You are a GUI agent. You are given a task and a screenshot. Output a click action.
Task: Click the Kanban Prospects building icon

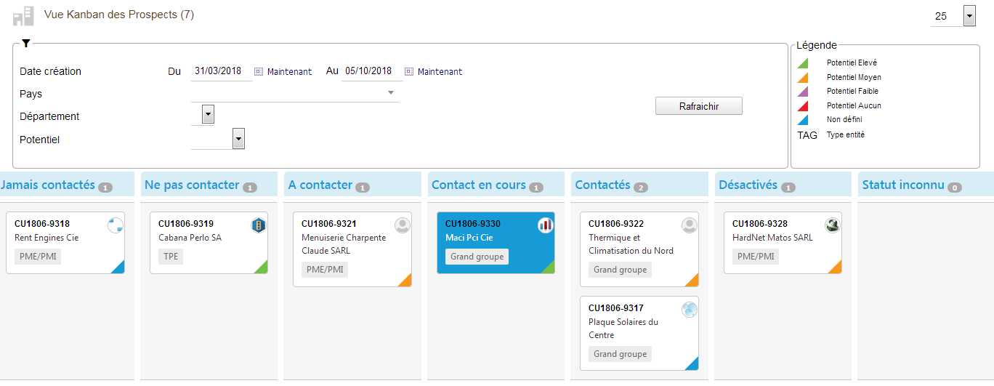click(23, 16)
